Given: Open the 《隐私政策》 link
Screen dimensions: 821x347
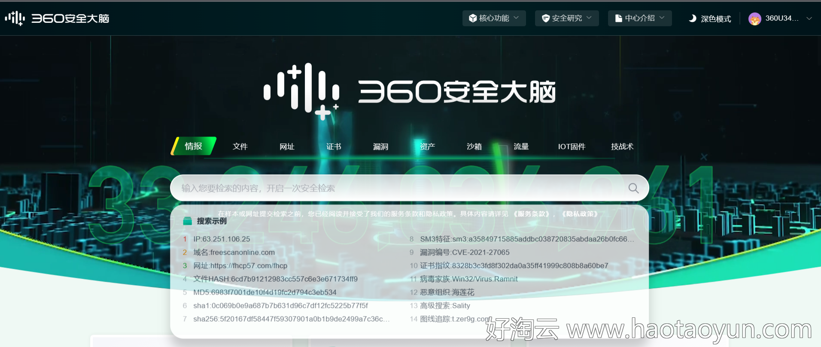Looking at the screenshot, I should click(x=580, y=214).
